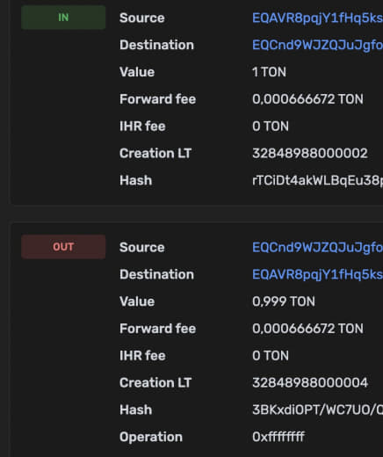Image resolution: width=383 pixels, height=457 pixels.
Task: Select the IN message hash value
Action: tap(318, 180)
